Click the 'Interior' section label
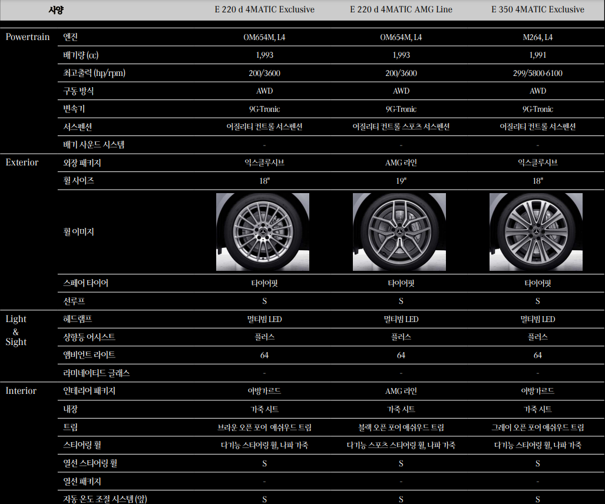This screenshot has height=504, width=605. tap(21, 390)
